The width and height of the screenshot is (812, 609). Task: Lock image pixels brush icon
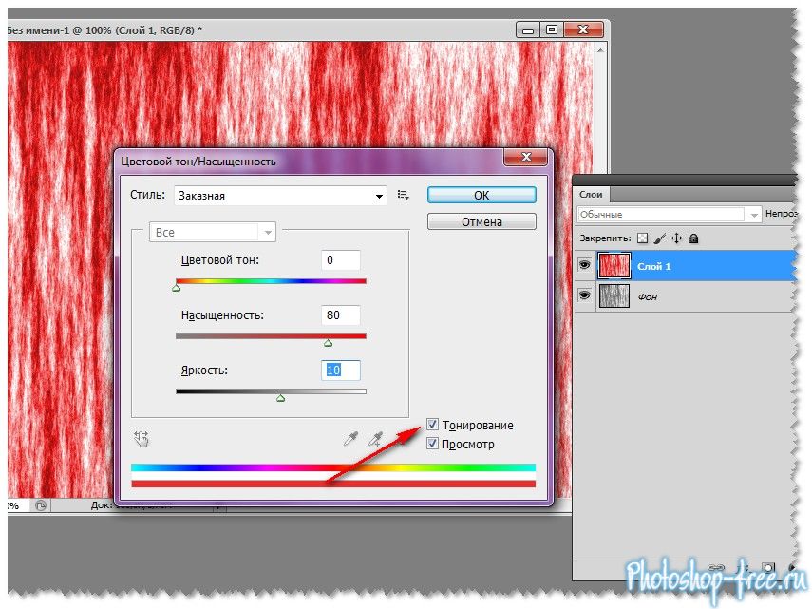click(x=659, y=238)
